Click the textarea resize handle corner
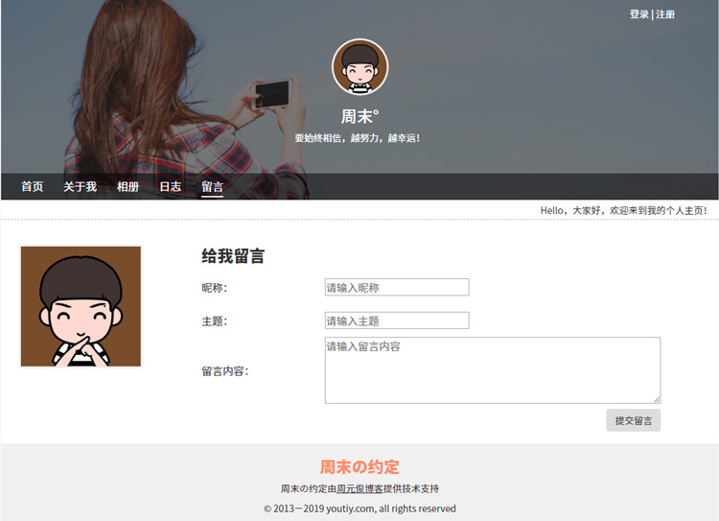Screen dimensions: 719x521 click(x=657, y=400)
